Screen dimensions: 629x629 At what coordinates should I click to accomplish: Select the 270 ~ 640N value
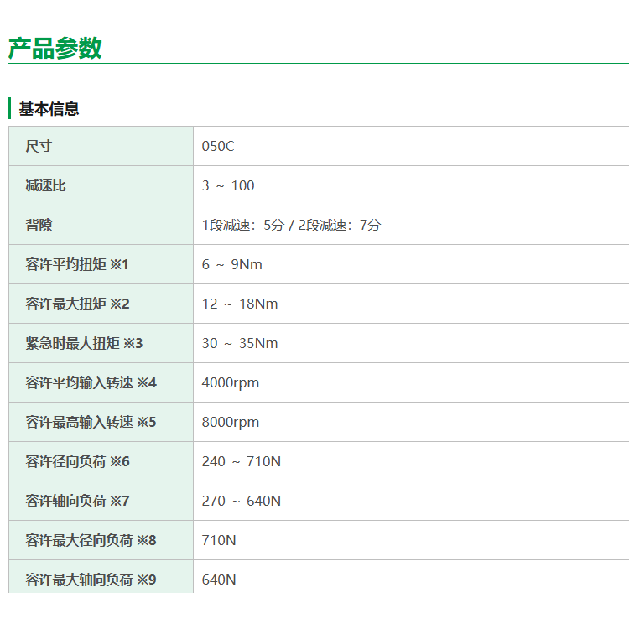coord(242,501)
